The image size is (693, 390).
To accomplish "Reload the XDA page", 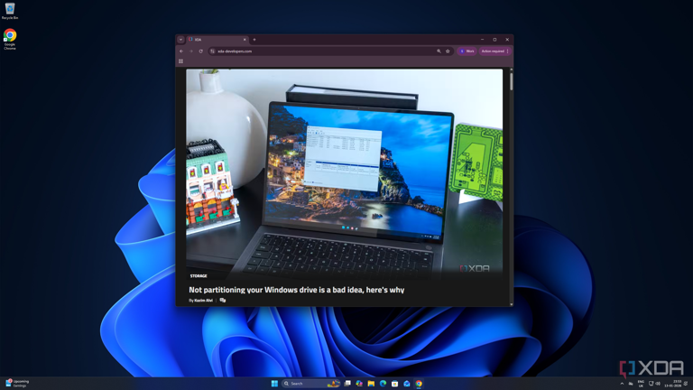I will 201,51.
